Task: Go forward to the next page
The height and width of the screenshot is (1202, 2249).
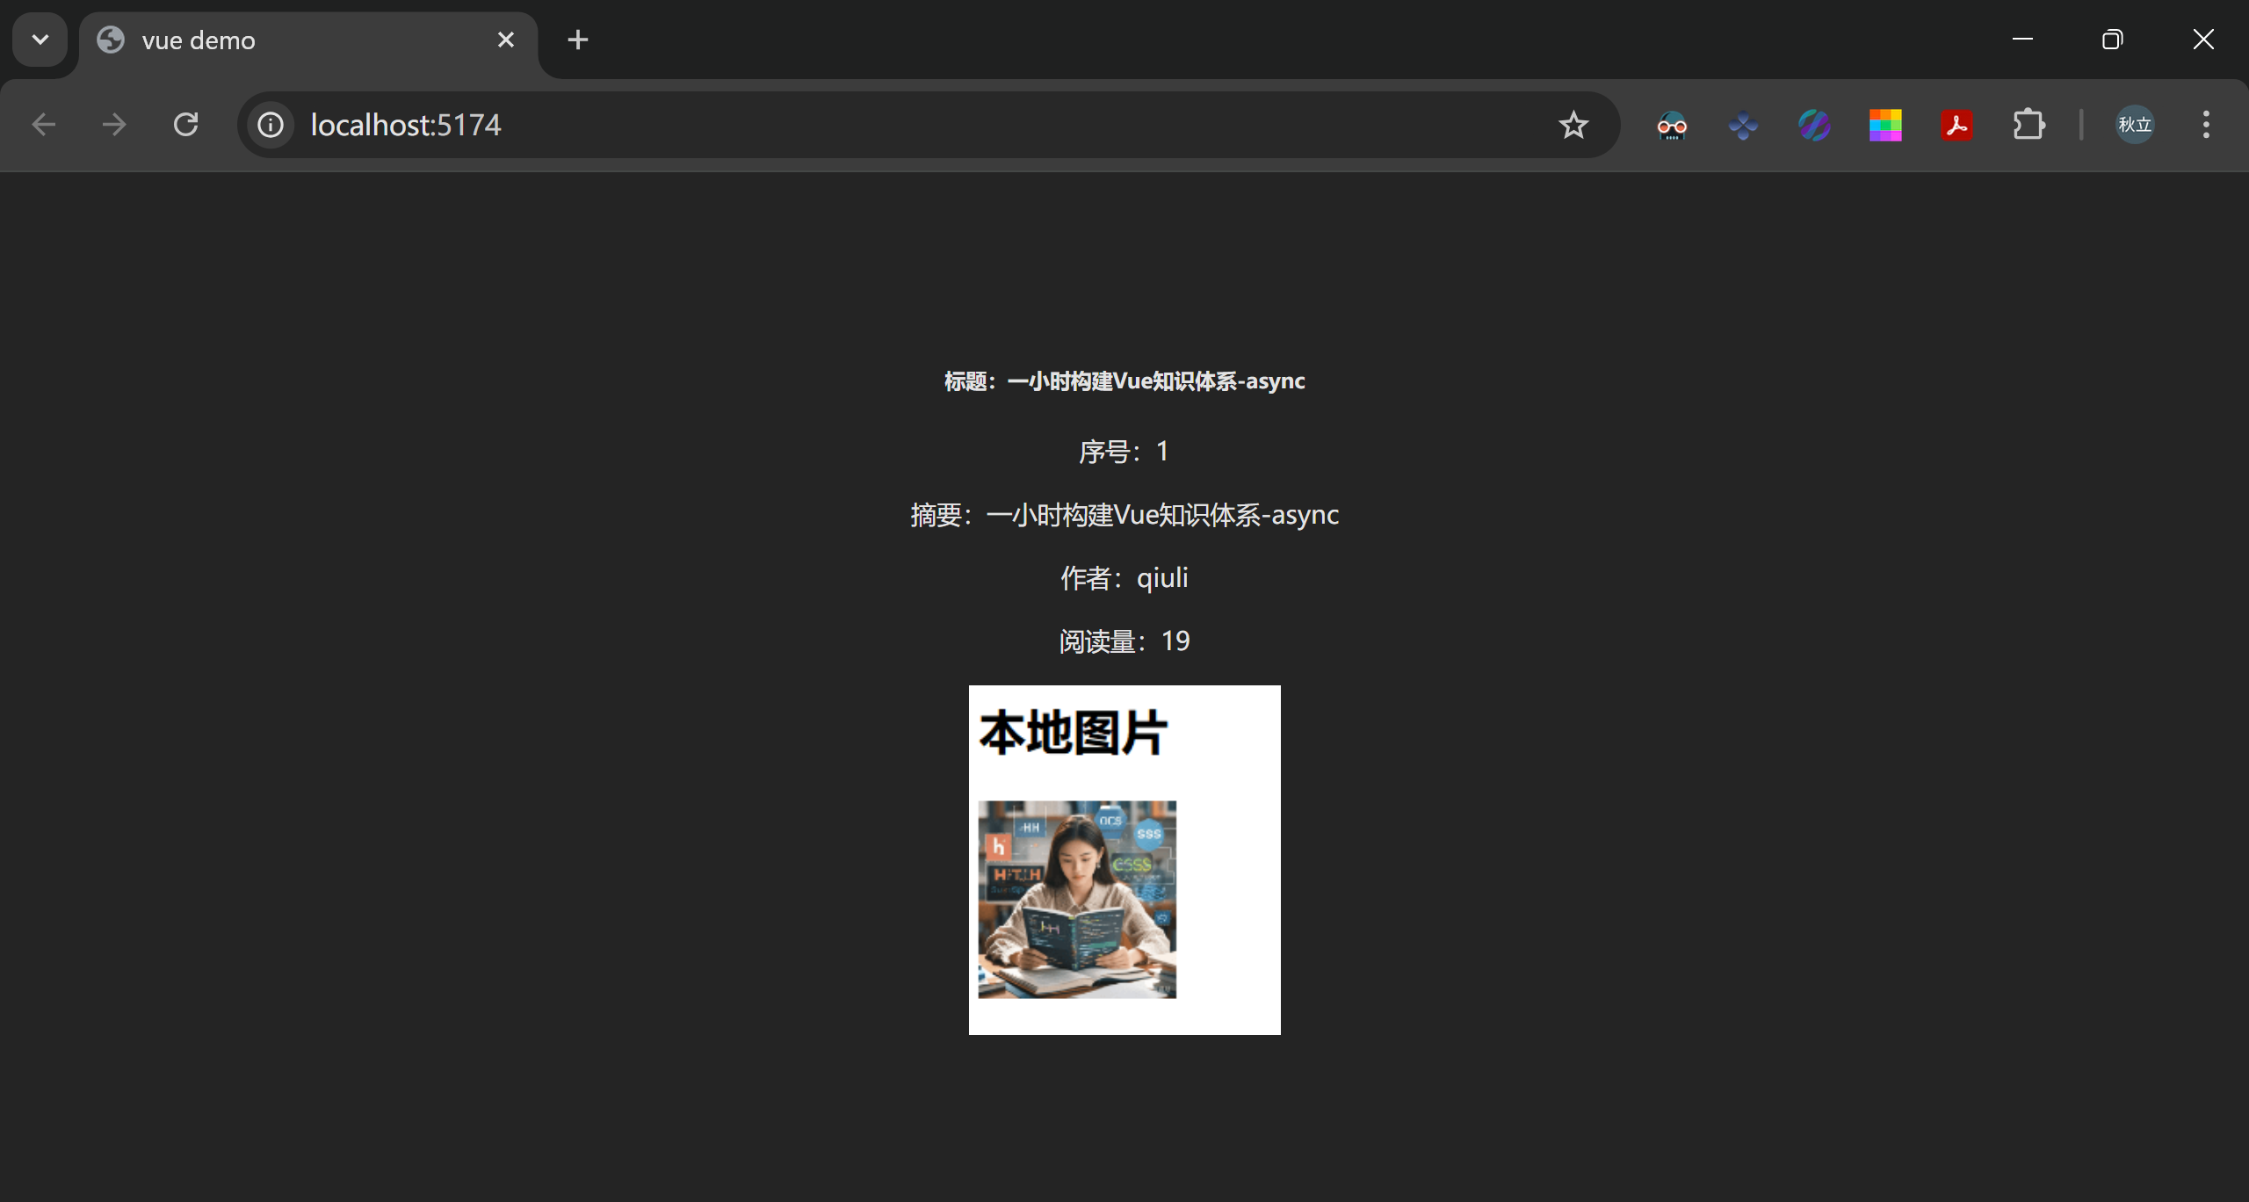Action: (114, 124)
